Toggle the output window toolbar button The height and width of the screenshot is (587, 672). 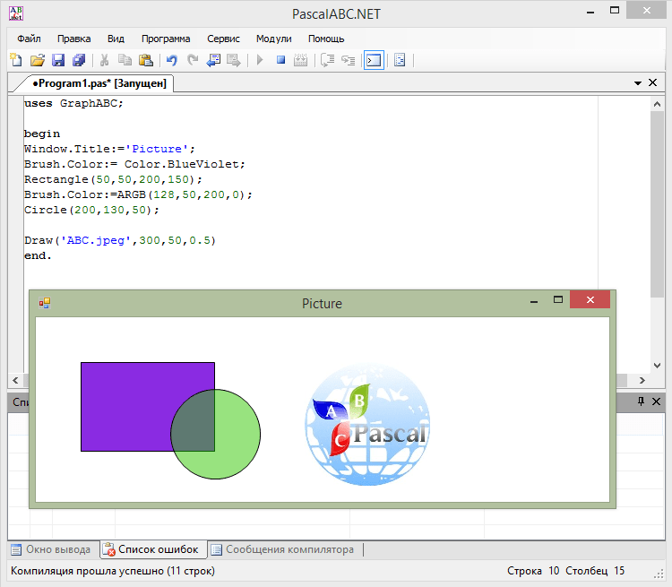374,60
